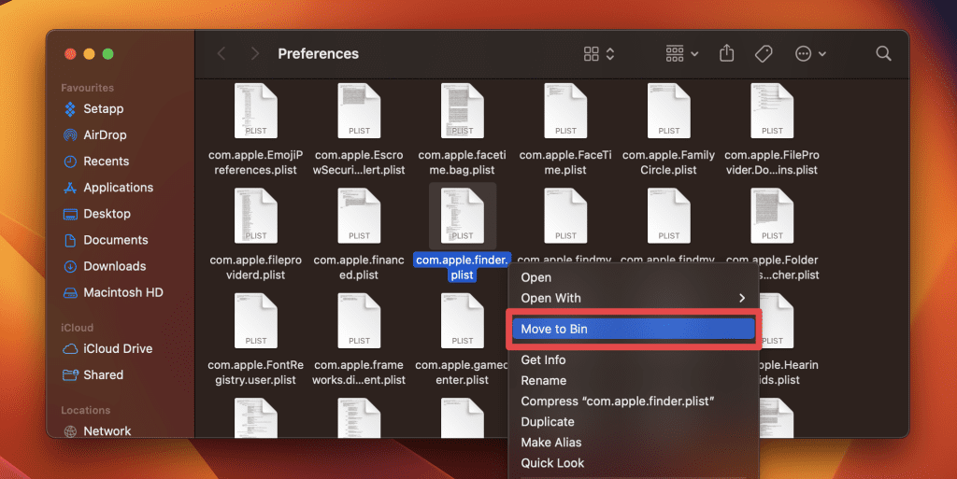
Task: Go forward in Finder history
Action: 254,53
